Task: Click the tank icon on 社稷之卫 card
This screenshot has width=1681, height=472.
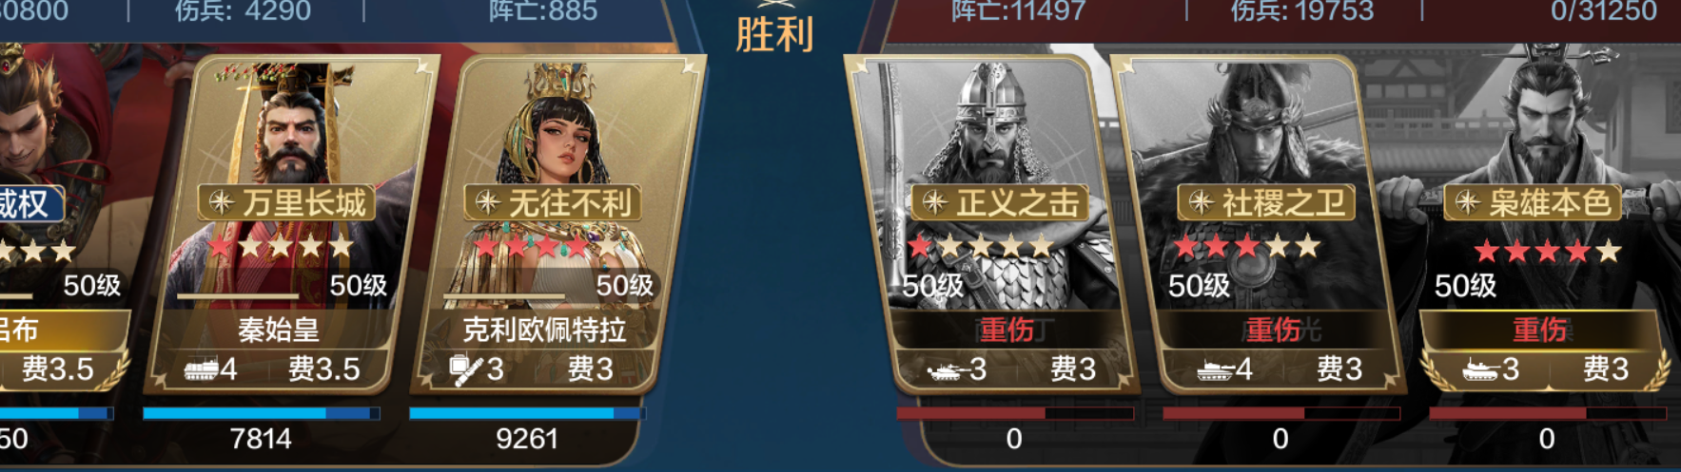Action: (x=1215, y=370)
